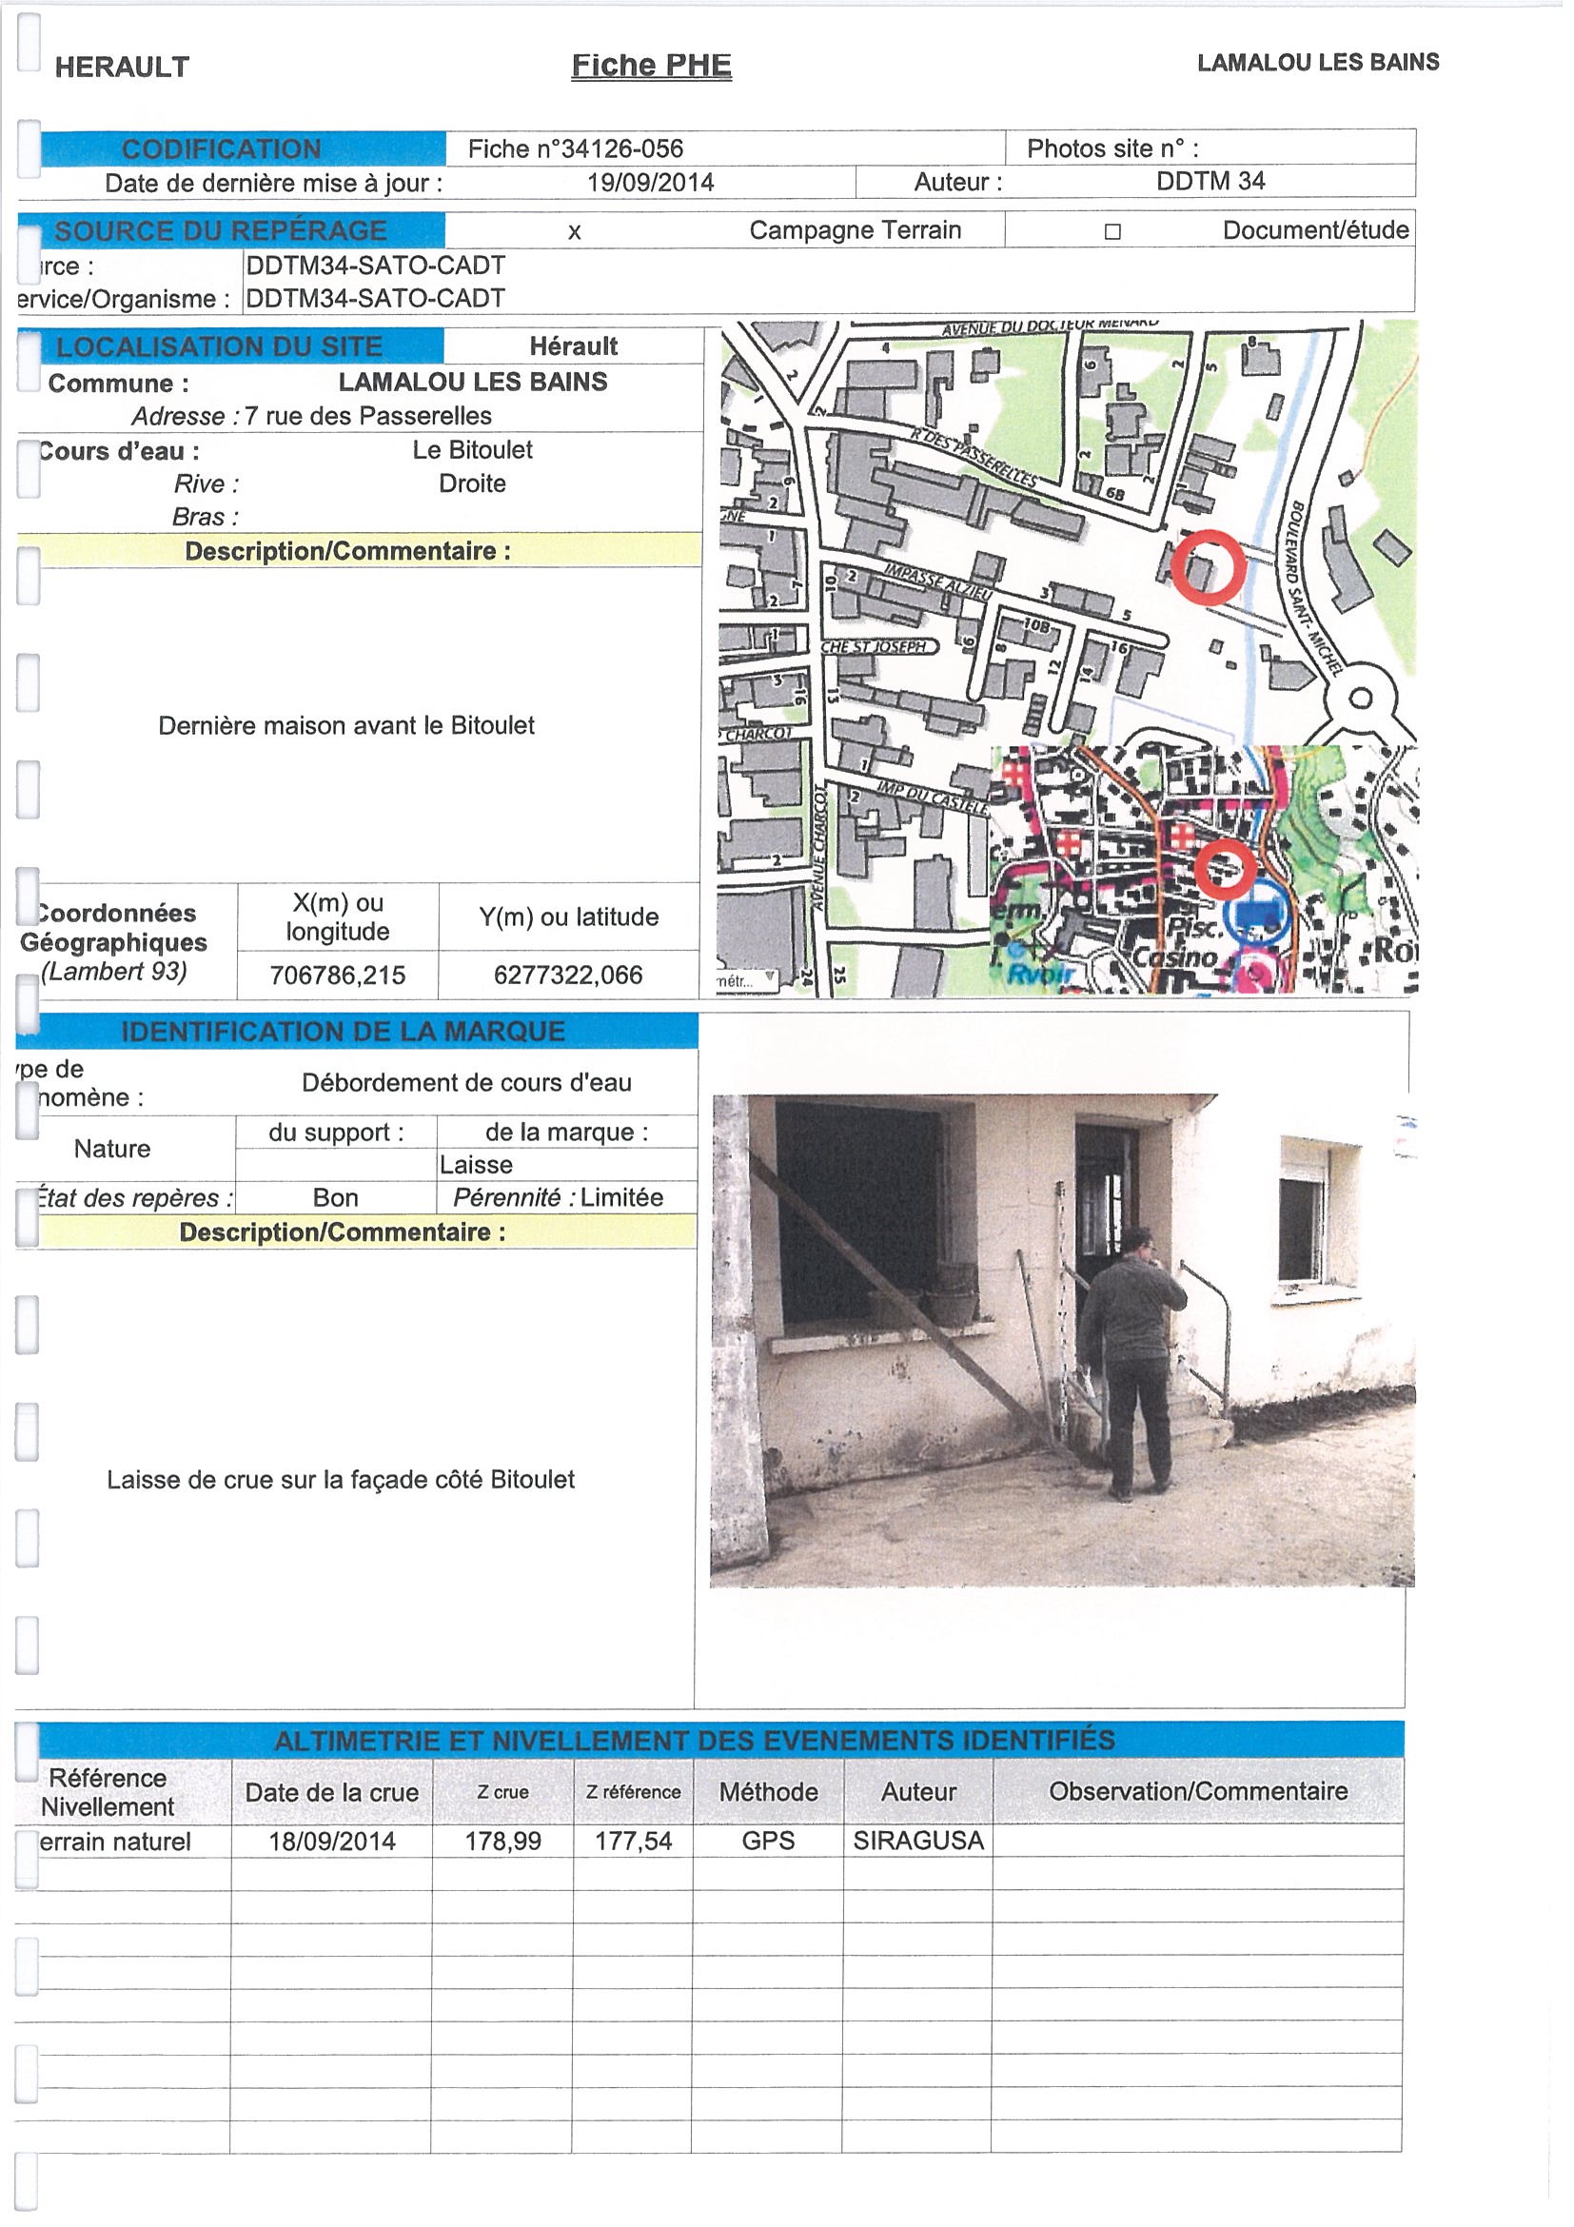Click the 'Méthode' column header
1574x2227 pixels.
(774, 1805)
